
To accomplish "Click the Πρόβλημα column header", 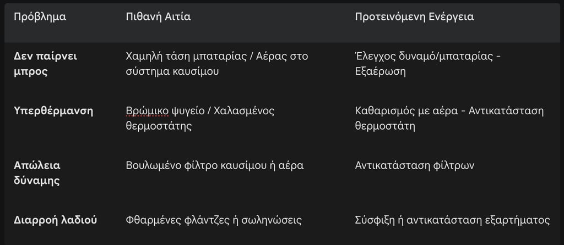I will click(x=40, y=17).
